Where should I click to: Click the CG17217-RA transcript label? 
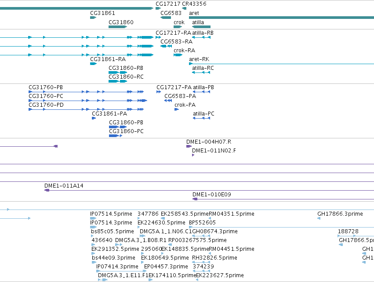[x=174, y=33]
